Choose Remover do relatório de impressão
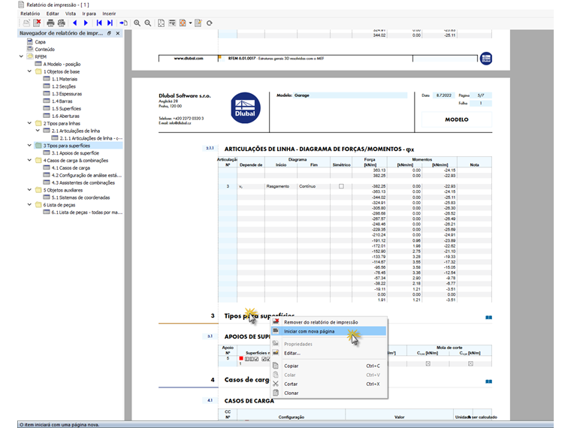 pos(329,322)
